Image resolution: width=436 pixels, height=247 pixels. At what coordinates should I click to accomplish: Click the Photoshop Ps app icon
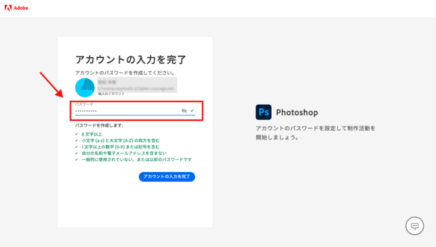click(264, 112)
